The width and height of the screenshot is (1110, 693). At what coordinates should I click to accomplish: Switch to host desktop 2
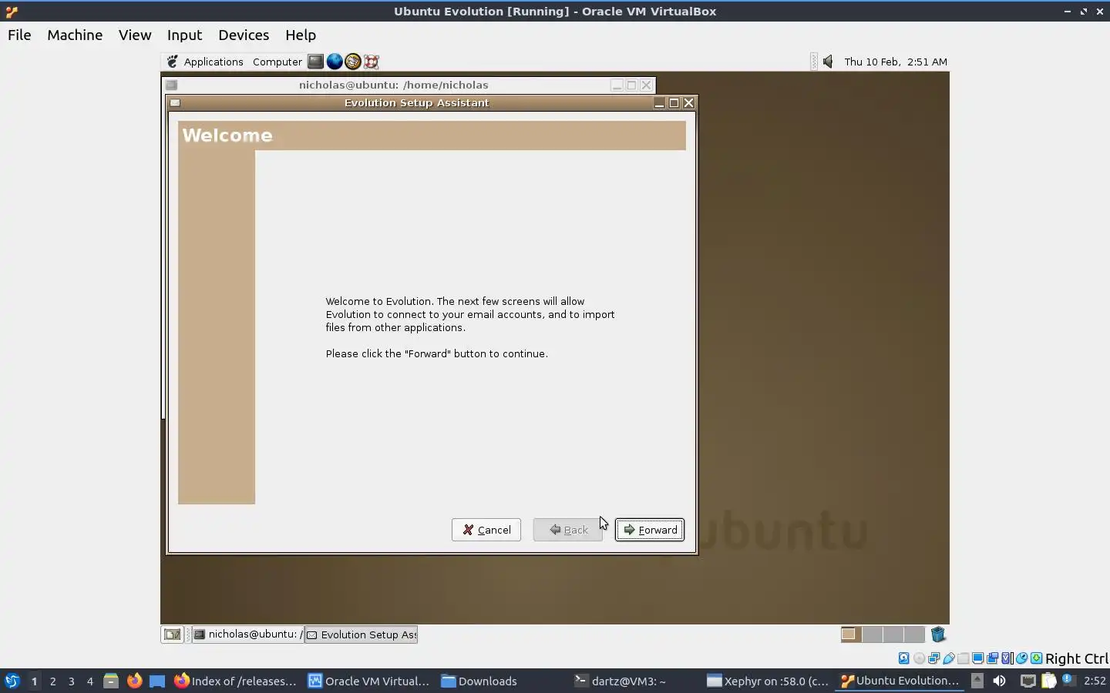click(52, 681)
